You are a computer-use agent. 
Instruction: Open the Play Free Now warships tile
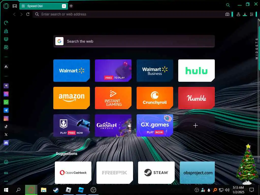(x=71, y=125)
